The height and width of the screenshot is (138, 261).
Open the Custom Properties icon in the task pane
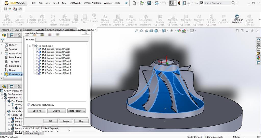(258, 63)
